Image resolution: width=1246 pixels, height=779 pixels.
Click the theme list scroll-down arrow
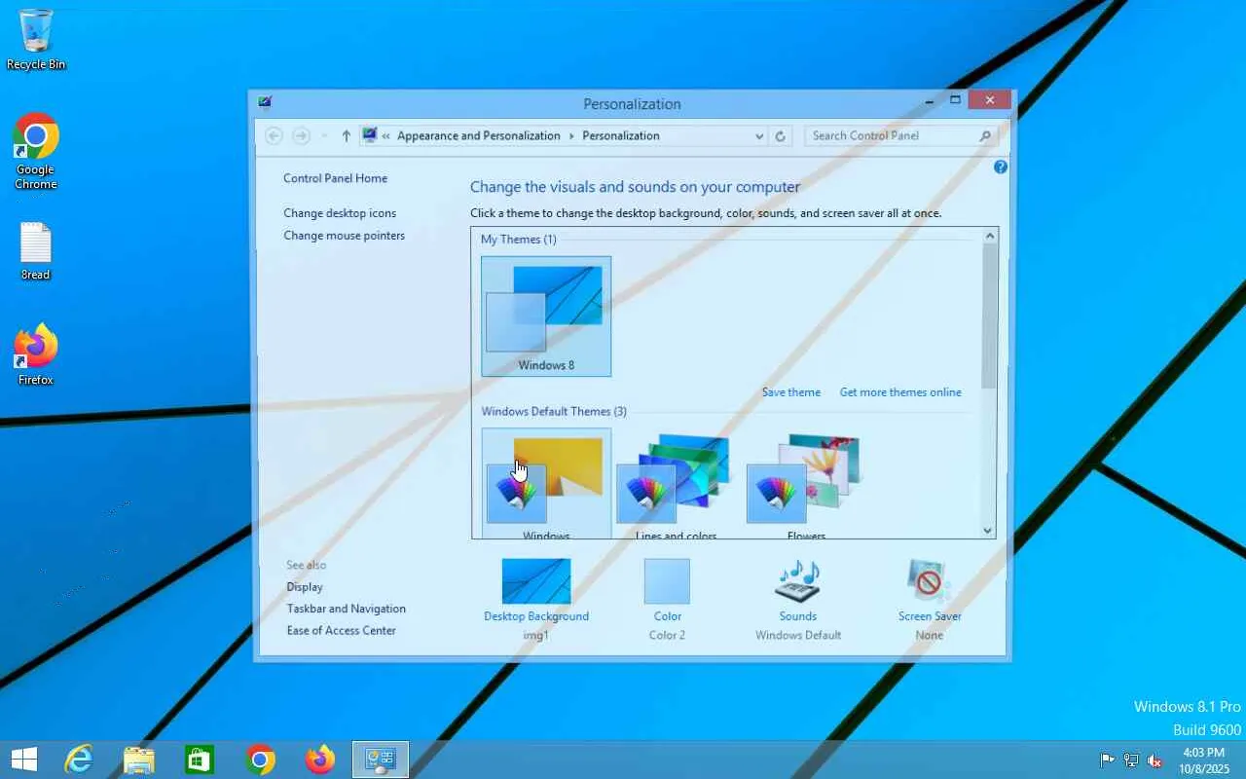[989, 531]
